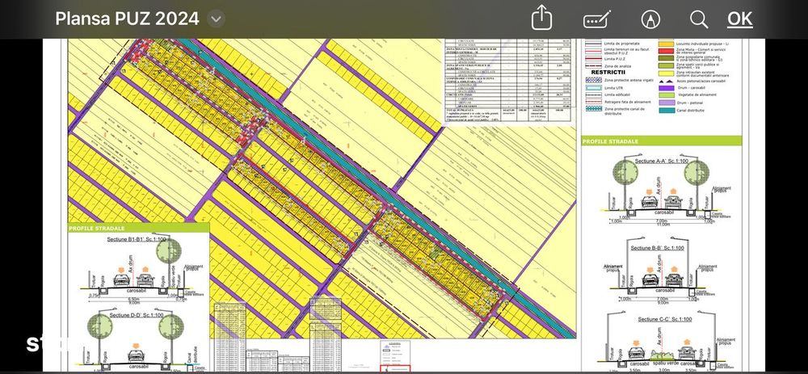Click the Vegetatie de aliniament legend label
Image resolution: width=808 pixels, height=374 pixels.
click(x=697, y=95)
